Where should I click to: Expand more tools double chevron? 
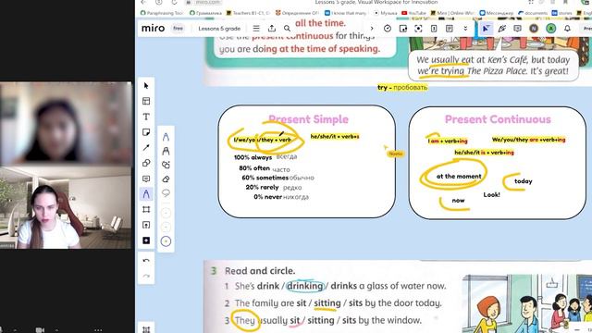tap(465, 29)
